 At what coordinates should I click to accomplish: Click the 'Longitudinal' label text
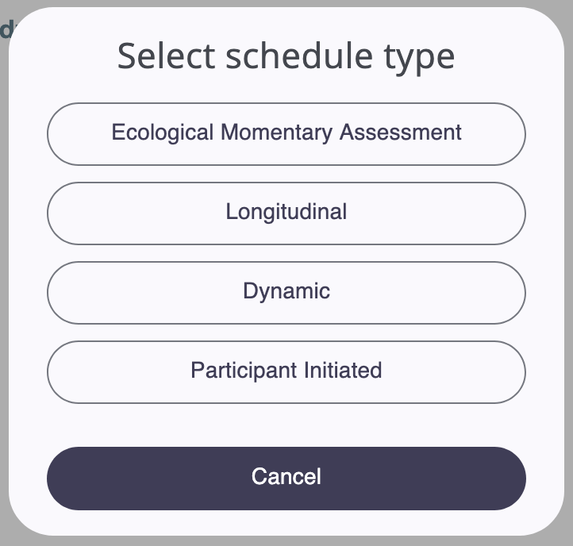pos(286,212)
